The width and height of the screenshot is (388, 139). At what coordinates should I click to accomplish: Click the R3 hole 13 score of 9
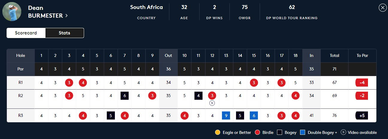pyautogui.click(x=226, y=115)
